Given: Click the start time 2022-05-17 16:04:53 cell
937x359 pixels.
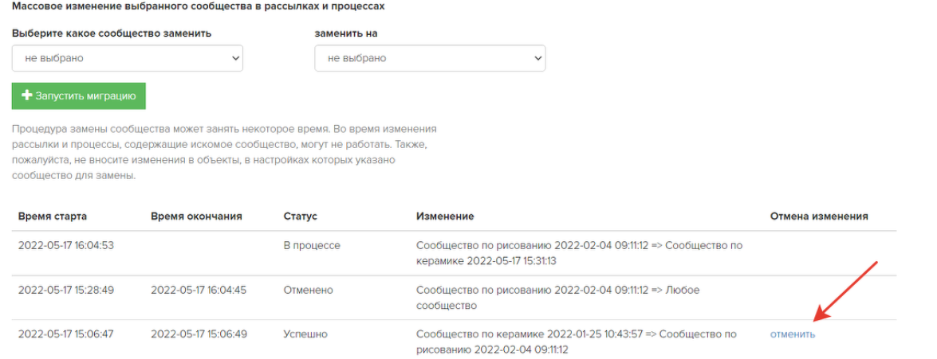Looking at the screenshot, I should pyautogui.click(x=65, y=245).
